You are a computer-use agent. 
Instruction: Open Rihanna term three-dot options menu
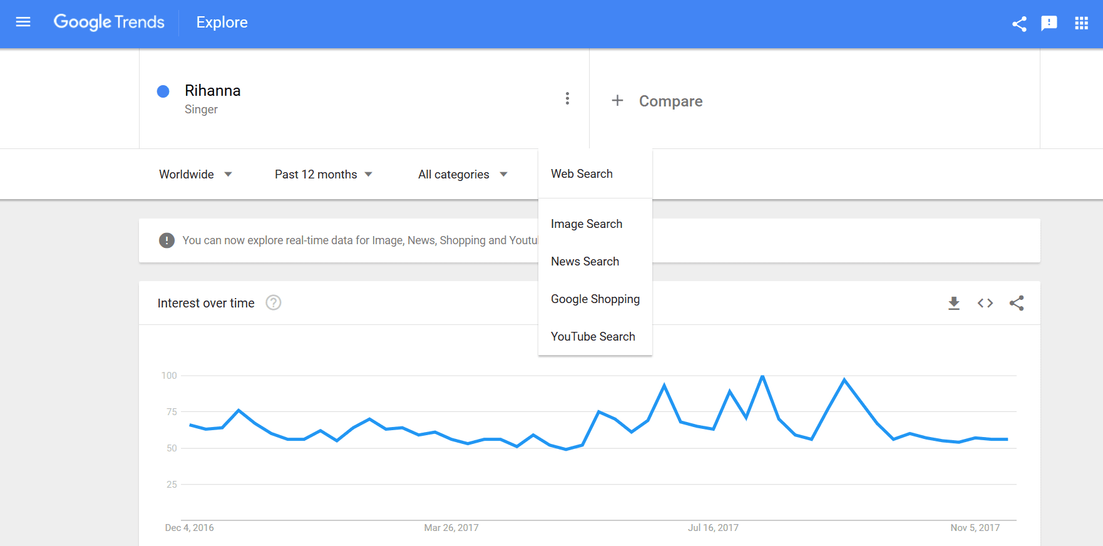[567, 99]
